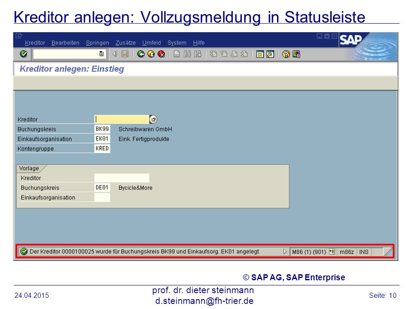Viewport: 413px width, 309px height.
Task: Toggle the INS insert mode indicator
Action: pos(364,252)
